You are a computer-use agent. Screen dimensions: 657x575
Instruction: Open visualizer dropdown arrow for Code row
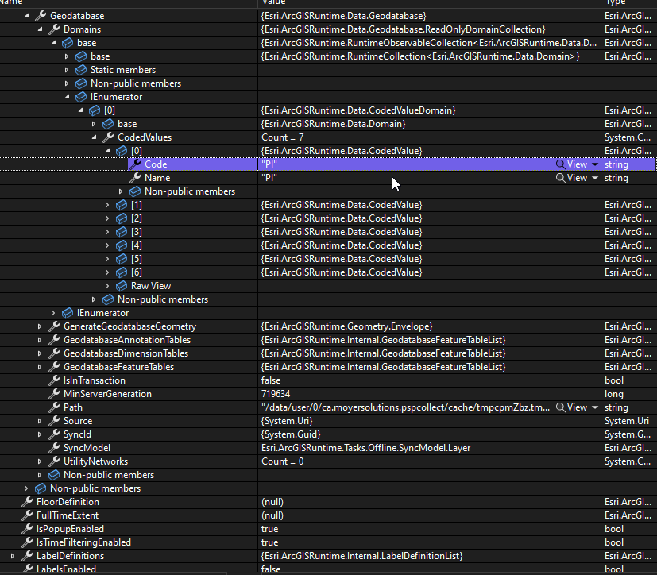tap(595, 164)
